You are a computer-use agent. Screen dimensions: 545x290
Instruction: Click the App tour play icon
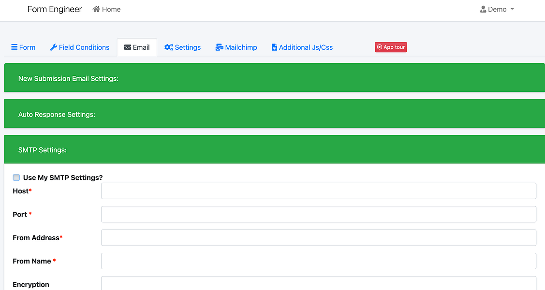(x=381, y=47)
